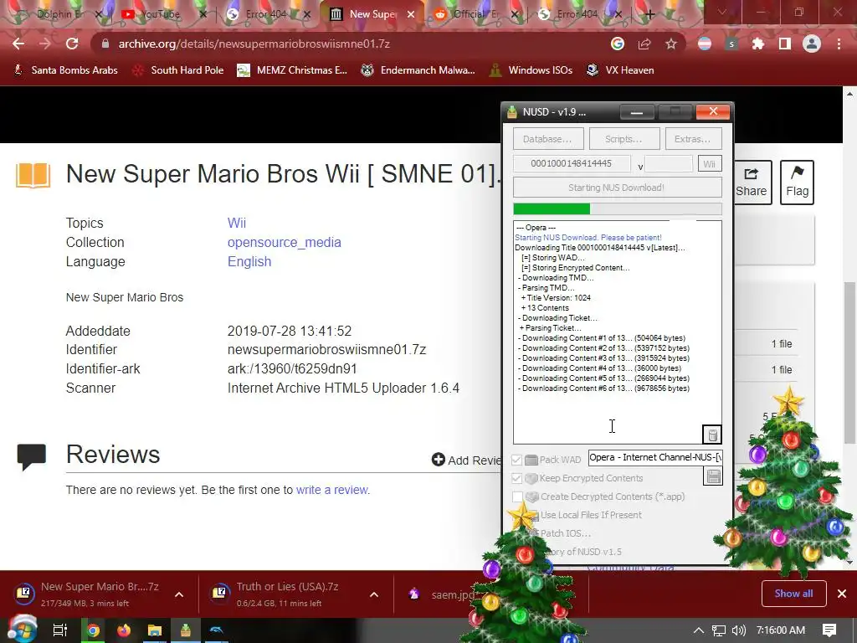
Task: Enable Create Decrypted Contents (*.app)
Action: (x=517, y=496)
